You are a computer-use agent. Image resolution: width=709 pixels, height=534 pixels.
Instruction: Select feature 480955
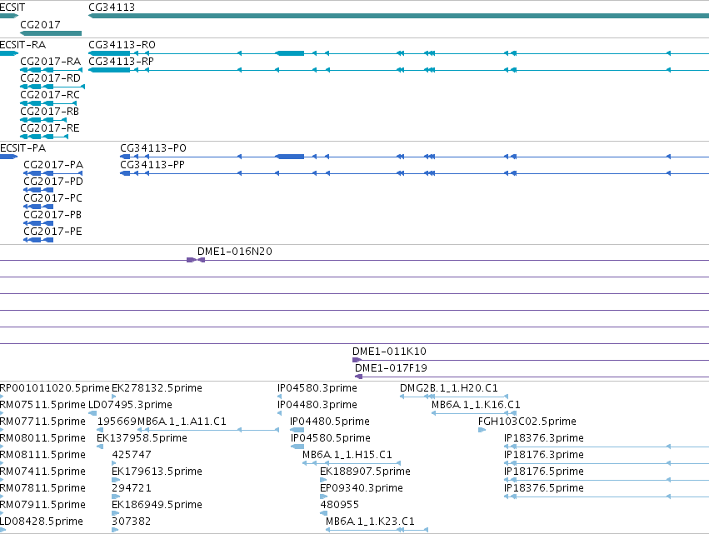[340, 505]
